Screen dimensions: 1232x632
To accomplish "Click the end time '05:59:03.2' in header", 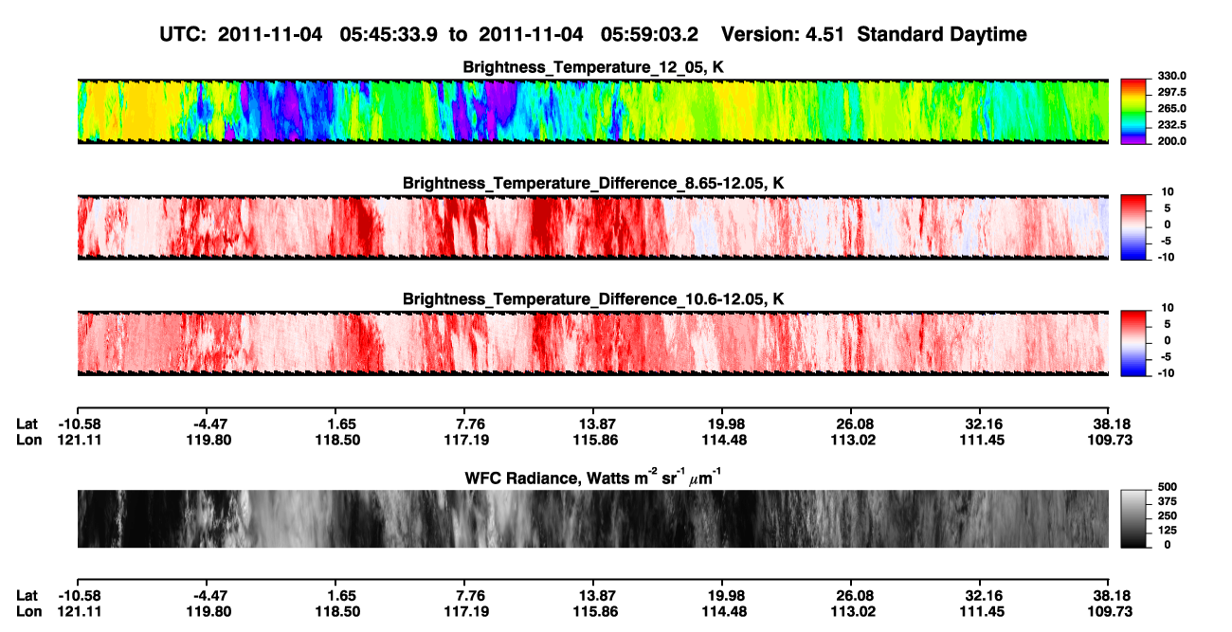I will pos(650,34).
